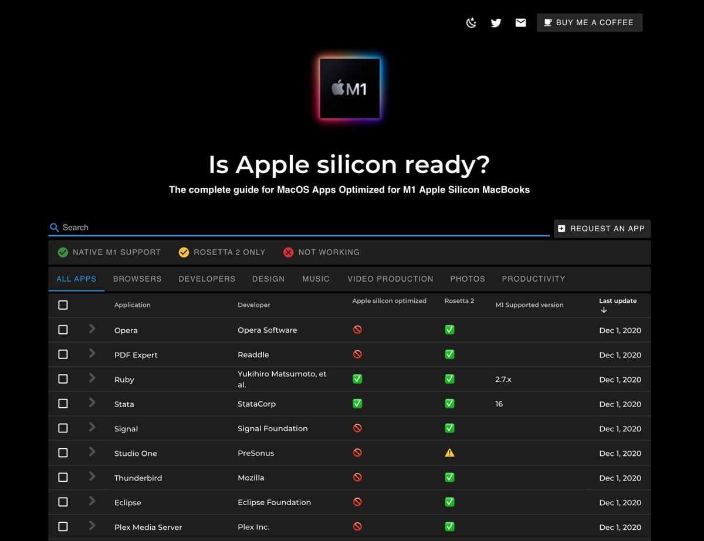Click Studio One's Rosetta 2 warning triangle
This screenshot has height=541, width=704.
(449, 453)
